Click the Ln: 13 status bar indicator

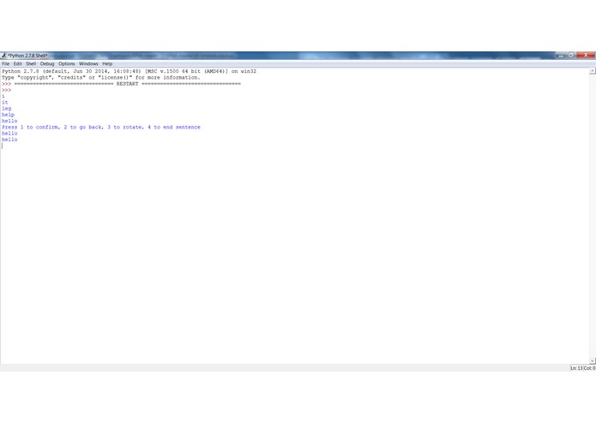(576, 368)
